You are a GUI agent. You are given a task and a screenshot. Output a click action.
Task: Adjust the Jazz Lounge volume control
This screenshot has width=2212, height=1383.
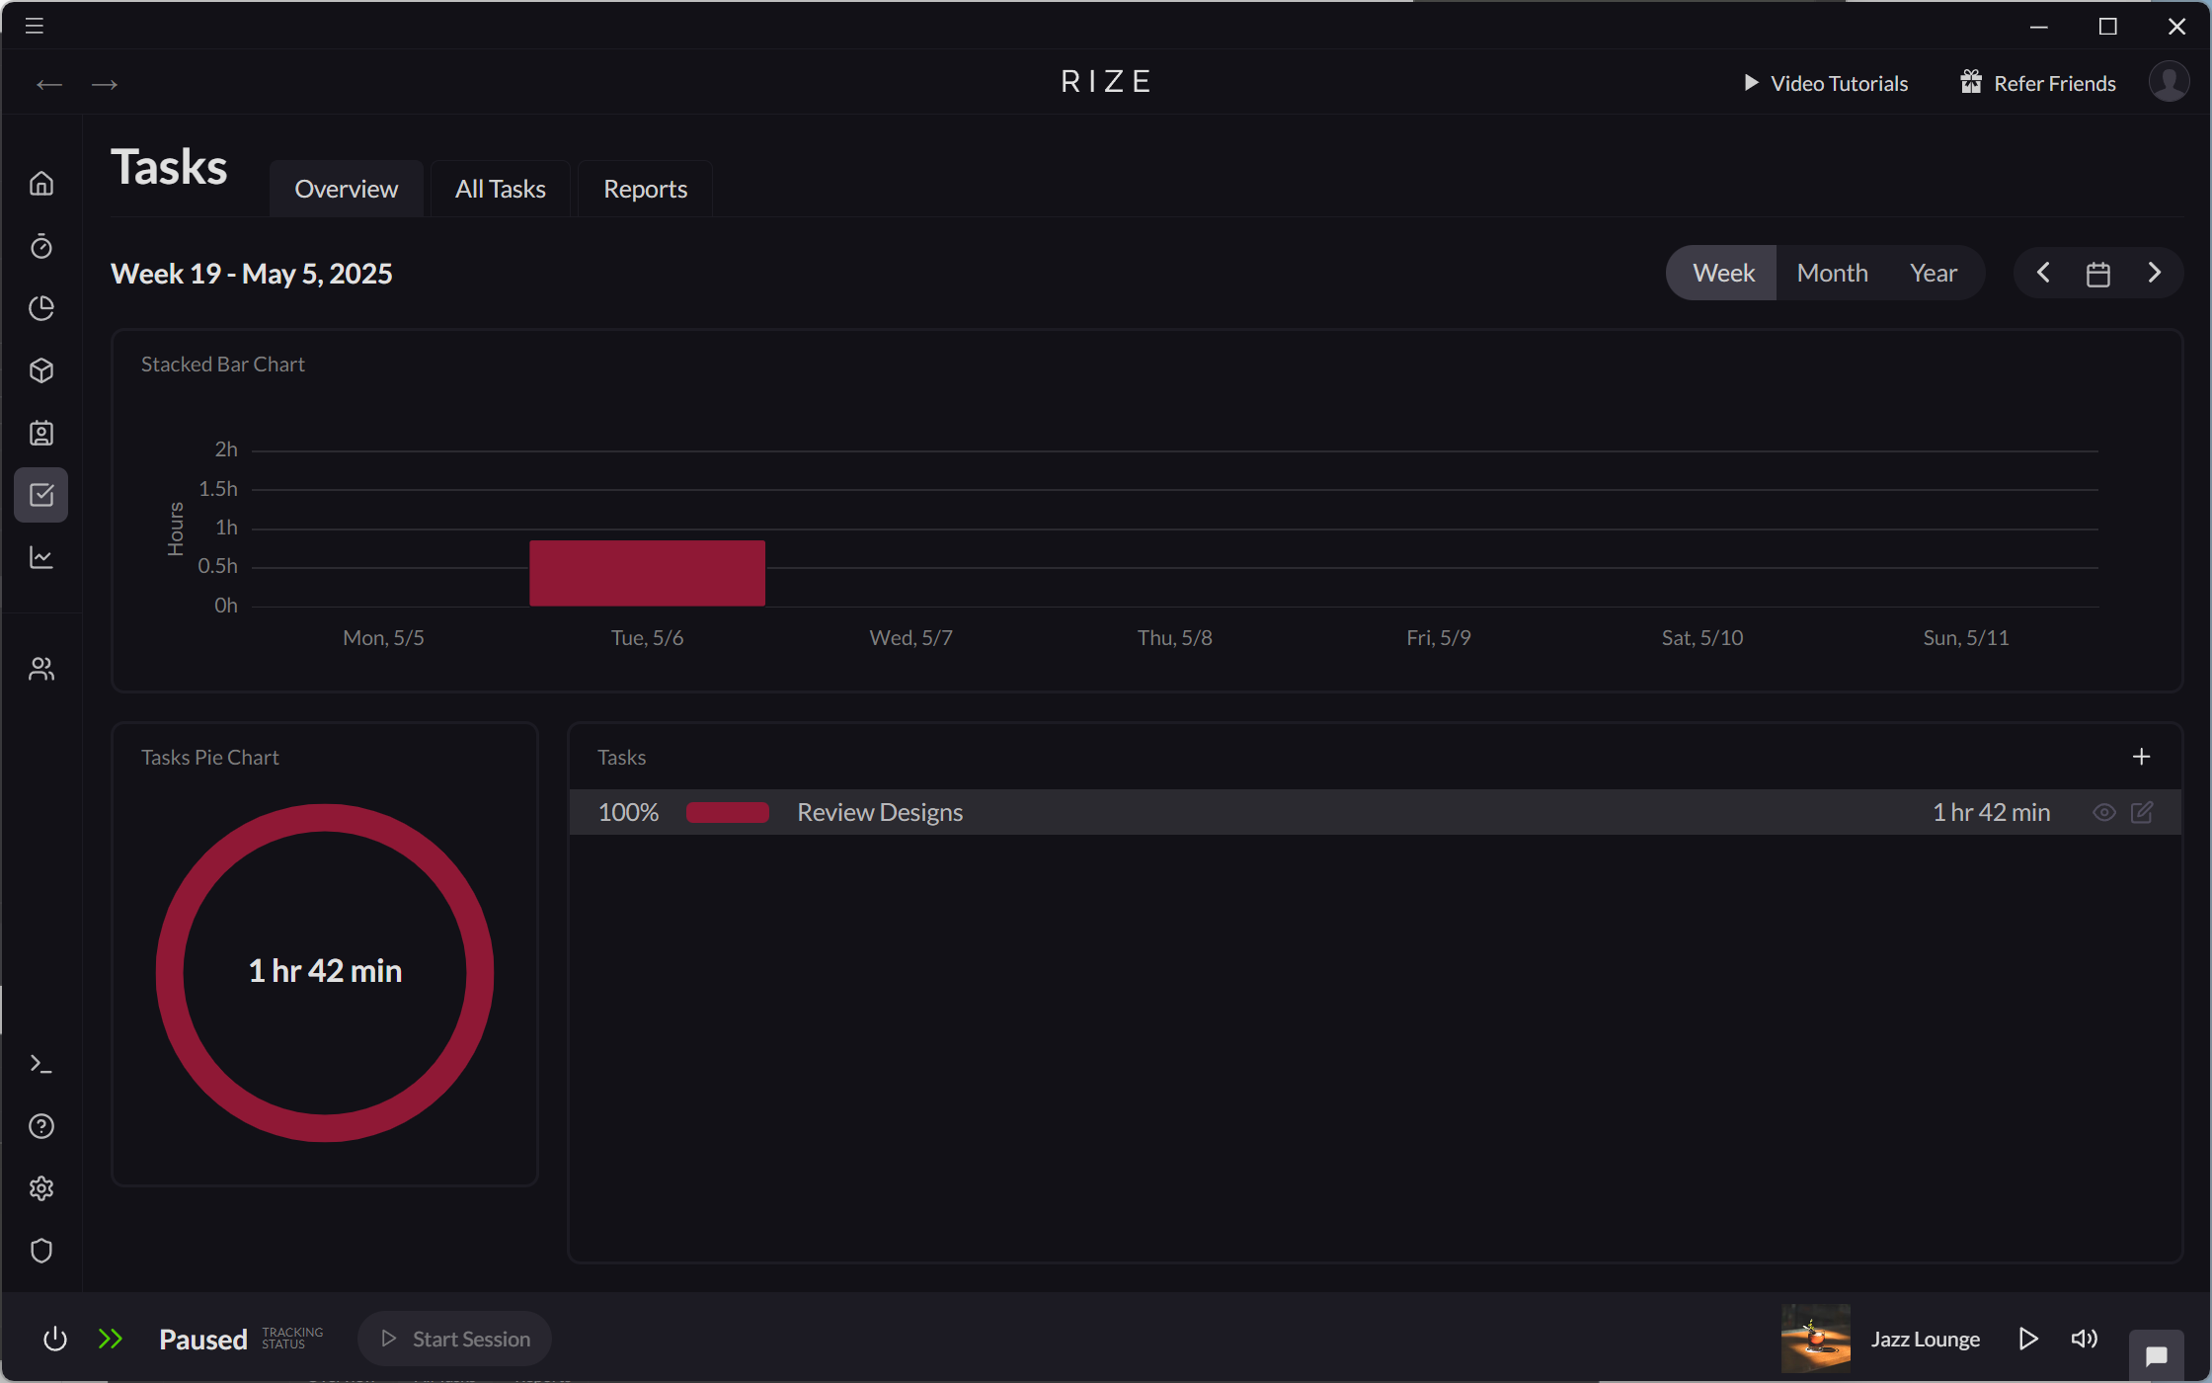tap(2085, 1339)
